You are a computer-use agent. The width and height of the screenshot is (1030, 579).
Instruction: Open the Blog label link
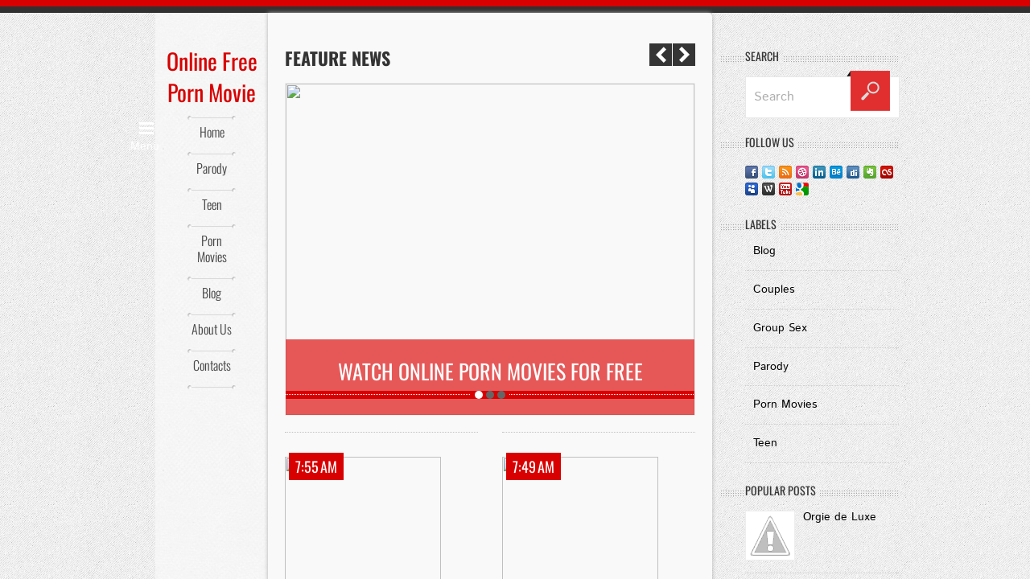point(764,251)
